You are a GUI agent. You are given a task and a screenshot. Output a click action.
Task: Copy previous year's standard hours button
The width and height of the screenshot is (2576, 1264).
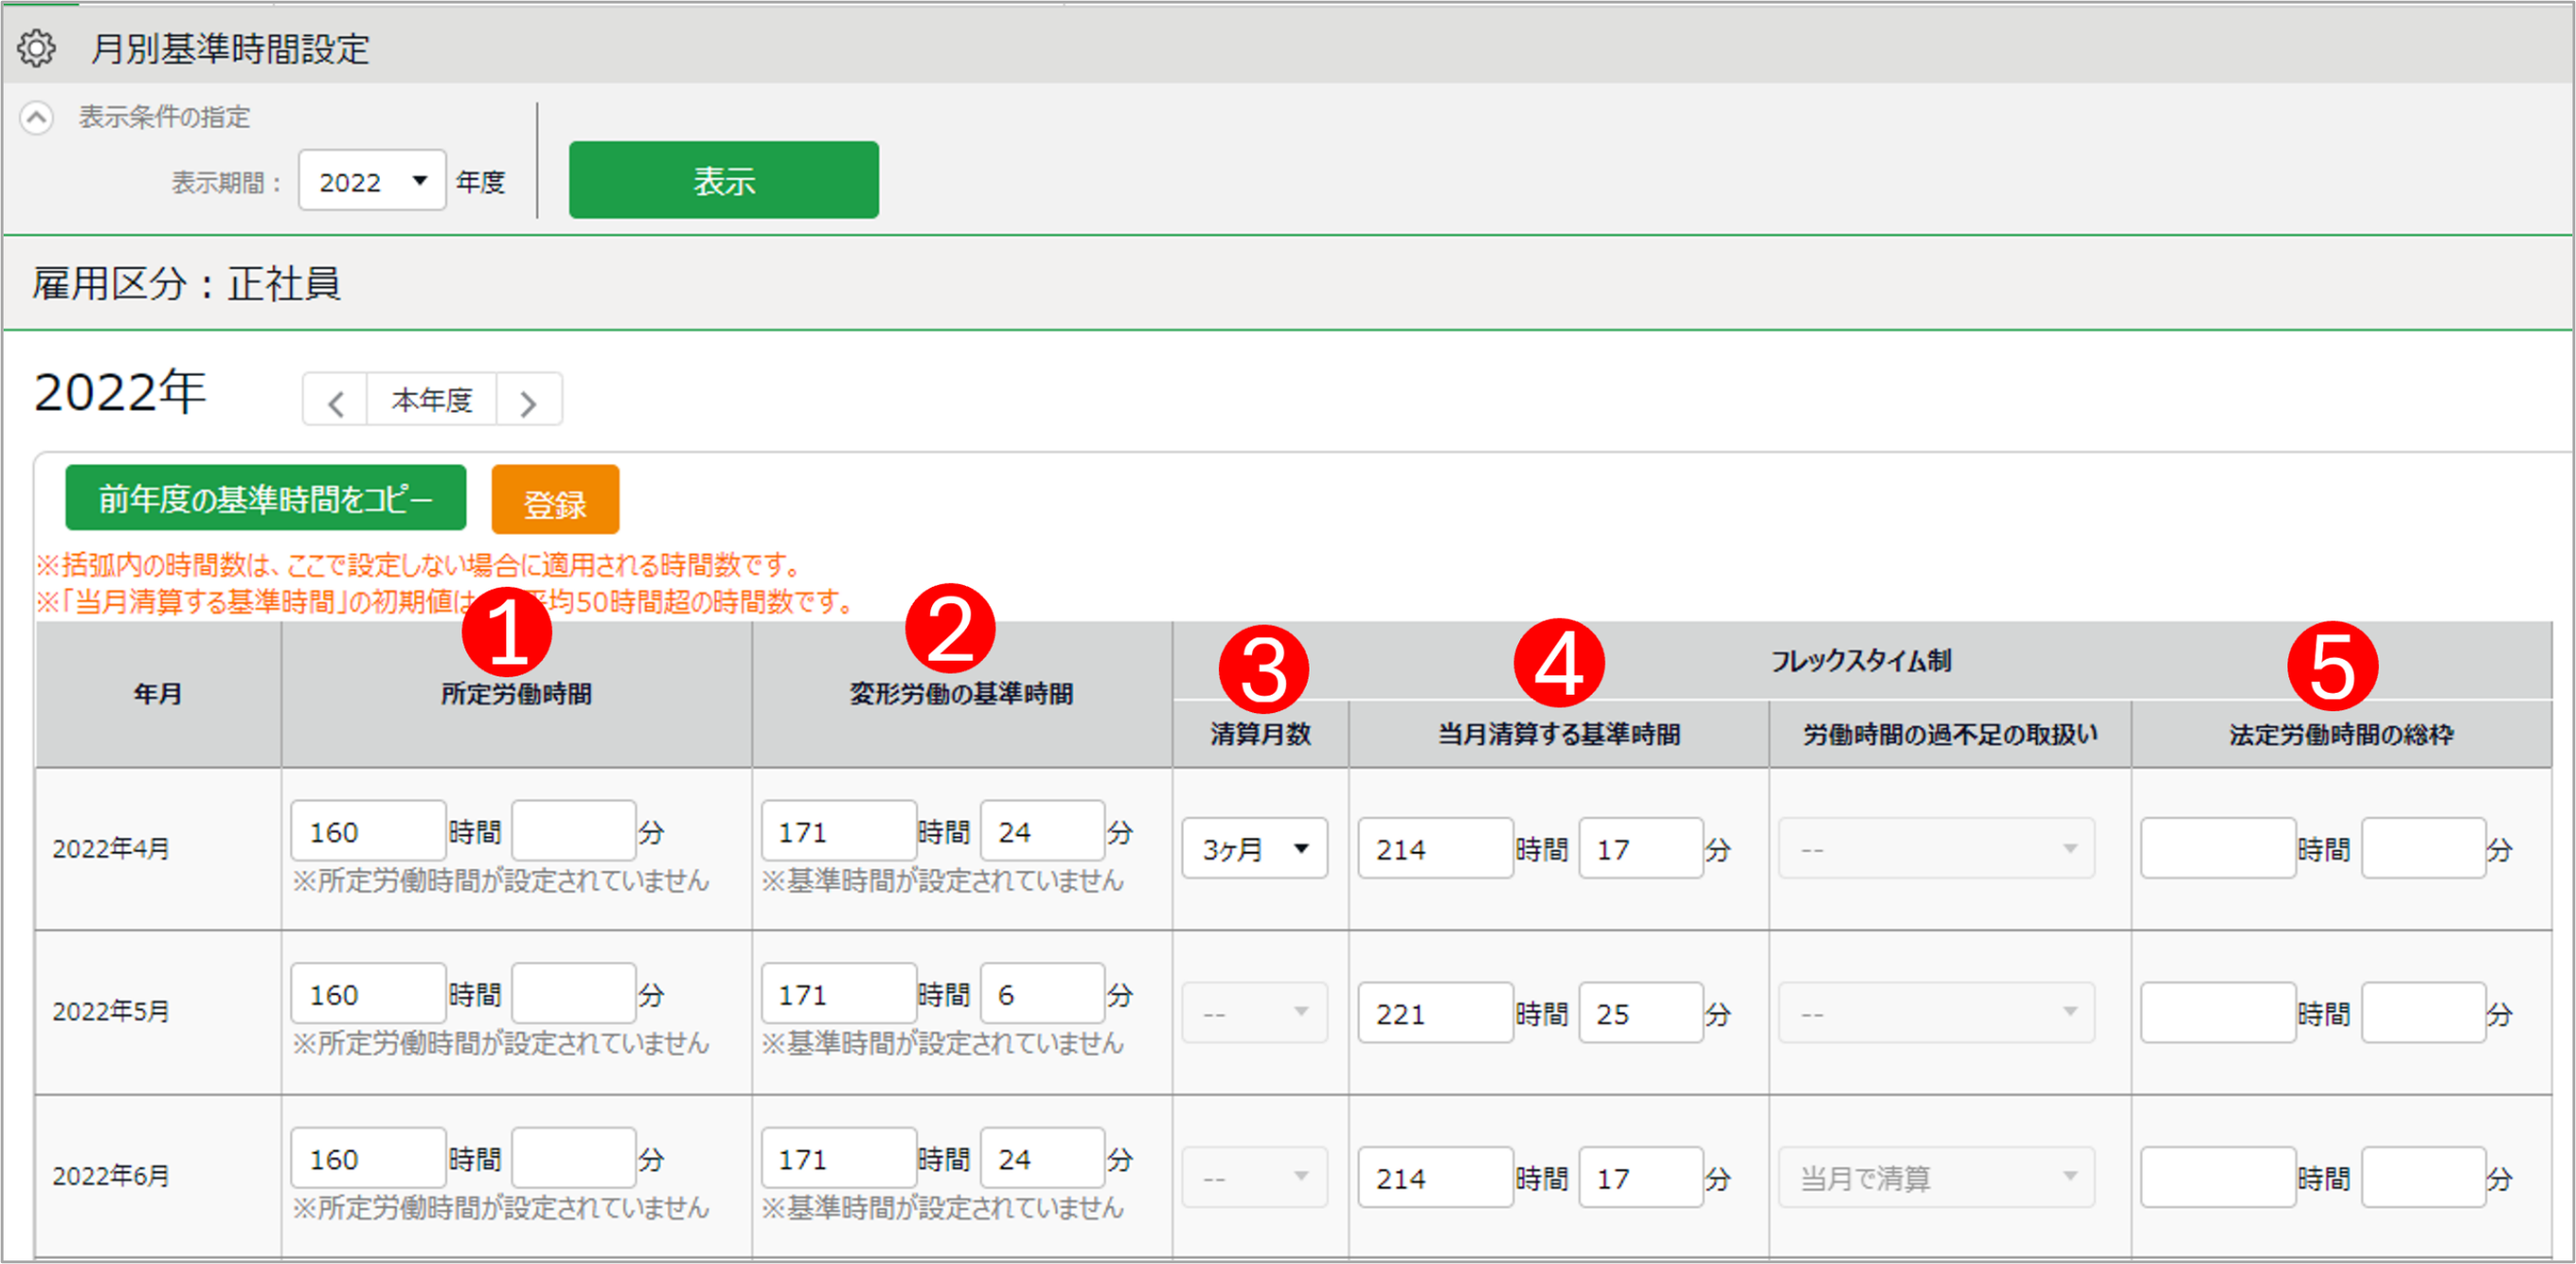click(x=265, y=498)
